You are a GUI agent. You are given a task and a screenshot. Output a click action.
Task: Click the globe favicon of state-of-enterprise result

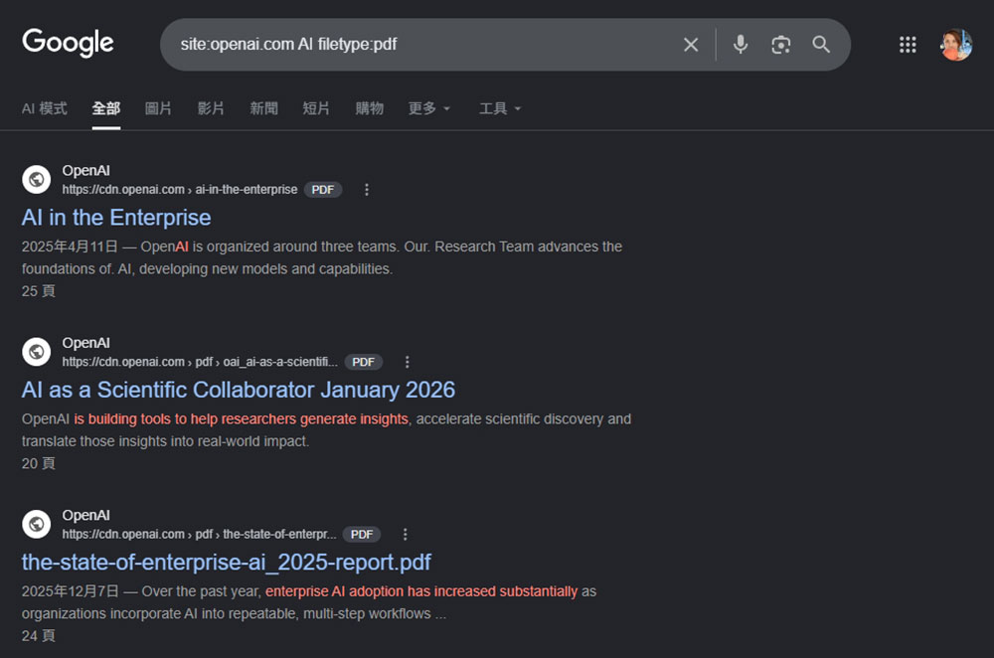36,524
